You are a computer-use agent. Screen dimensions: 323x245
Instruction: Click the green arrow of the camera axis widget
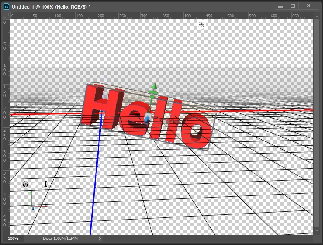(31, 192)
